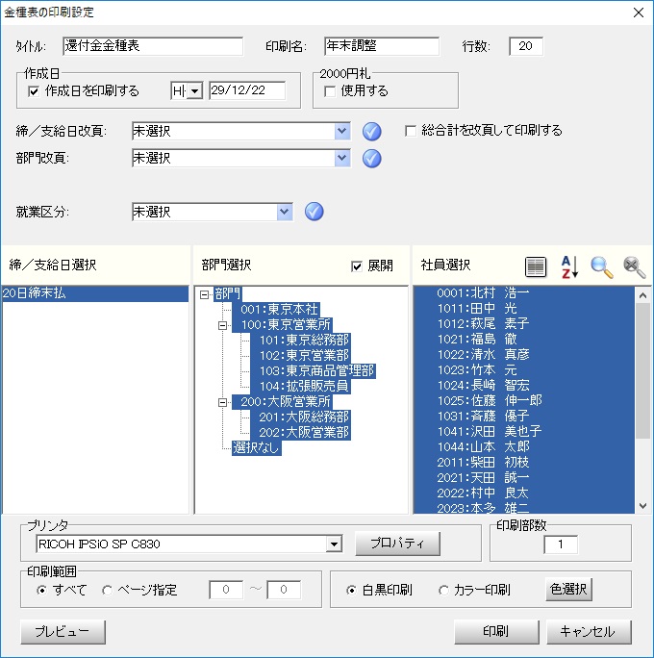Select the すべて print range radio

pyautogui.click(x=42, y=591)
